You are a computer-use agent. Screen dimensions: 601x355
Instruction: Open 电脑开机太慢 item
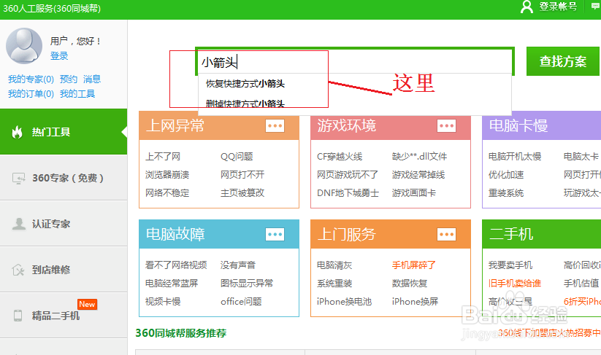(x=514, y=157)
